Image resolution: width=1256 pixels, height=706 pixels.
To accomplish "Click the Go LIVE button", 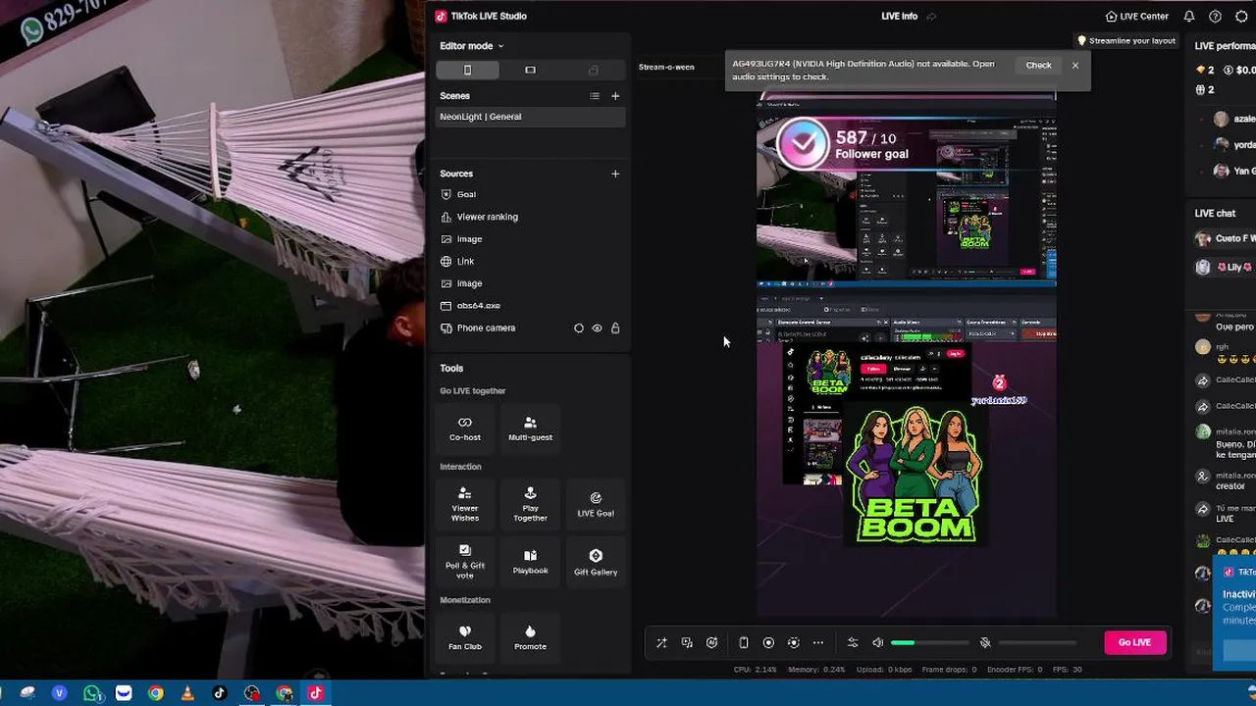I will pyautogui.click(x=1134, y=642).
